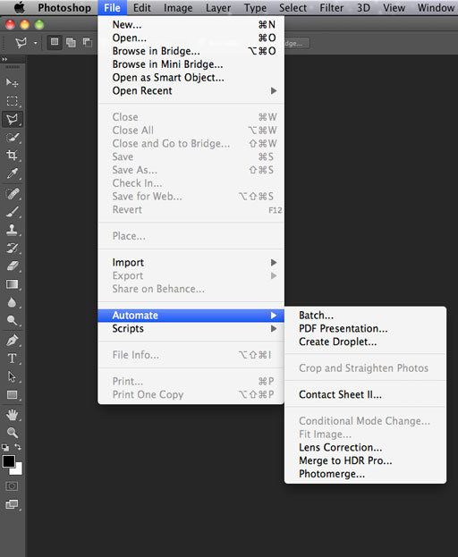The width and height of the screenshot is (458, 557).
Task: Swap foreground and background colors
Action: click(17, 447)
